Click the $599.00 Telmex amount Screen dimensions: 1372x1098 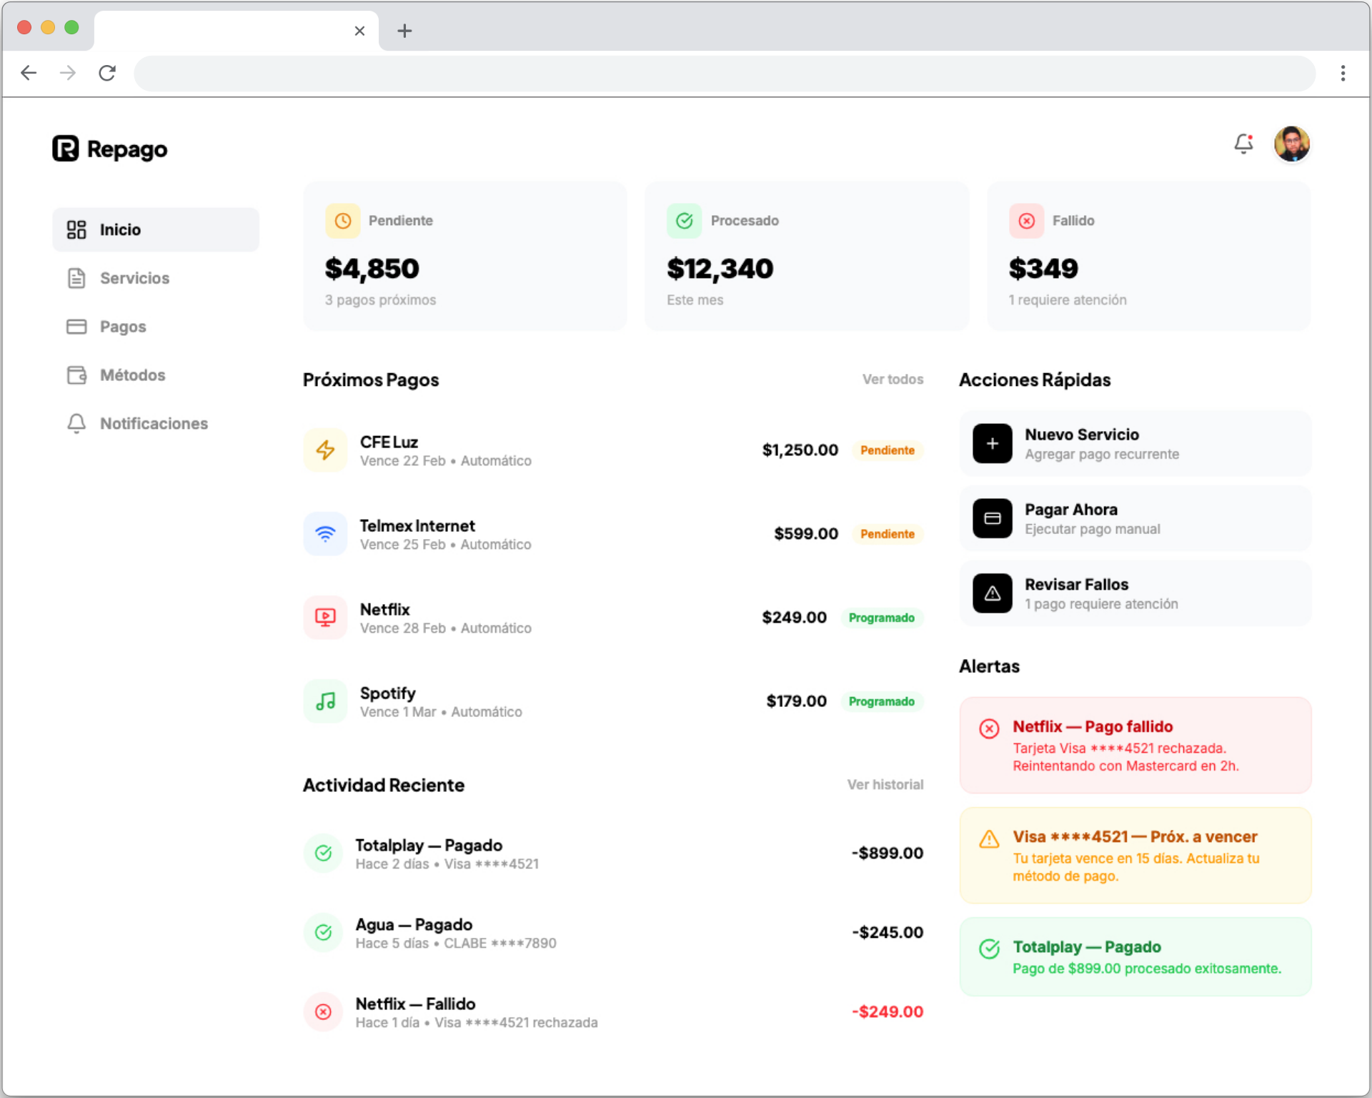click(x=806, y=534)
